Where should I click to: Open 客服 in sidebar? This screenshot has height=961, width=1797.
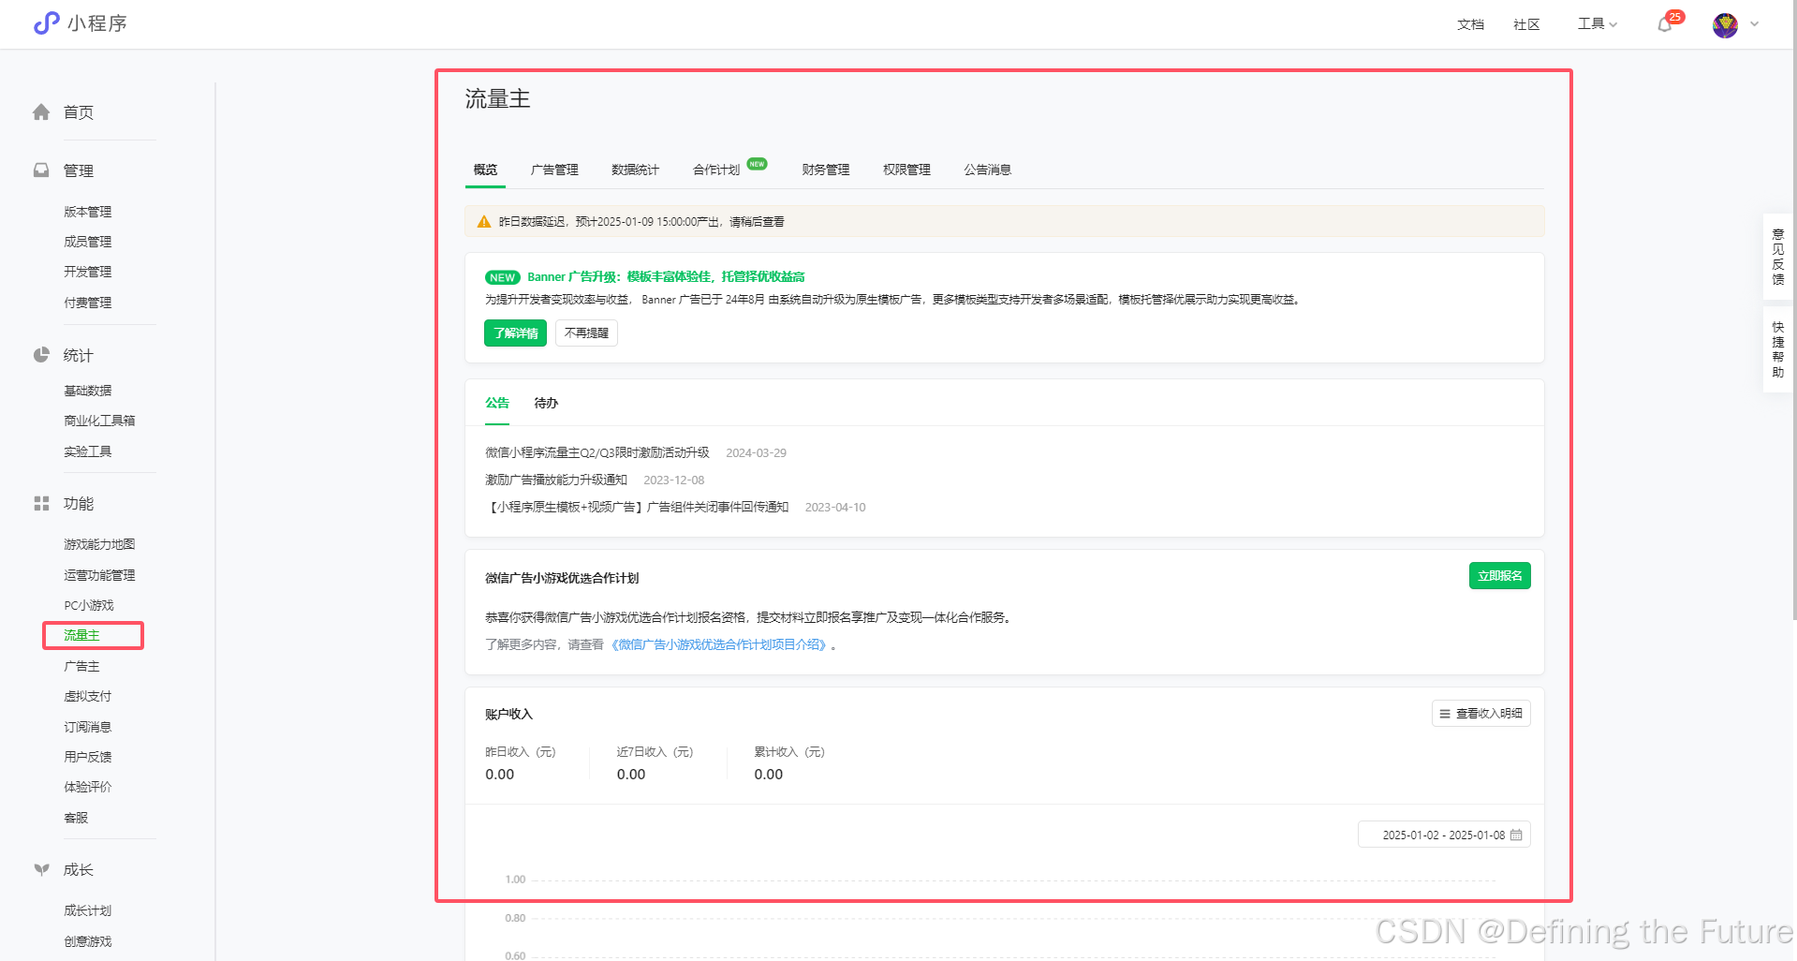click(x=76, y=818)
